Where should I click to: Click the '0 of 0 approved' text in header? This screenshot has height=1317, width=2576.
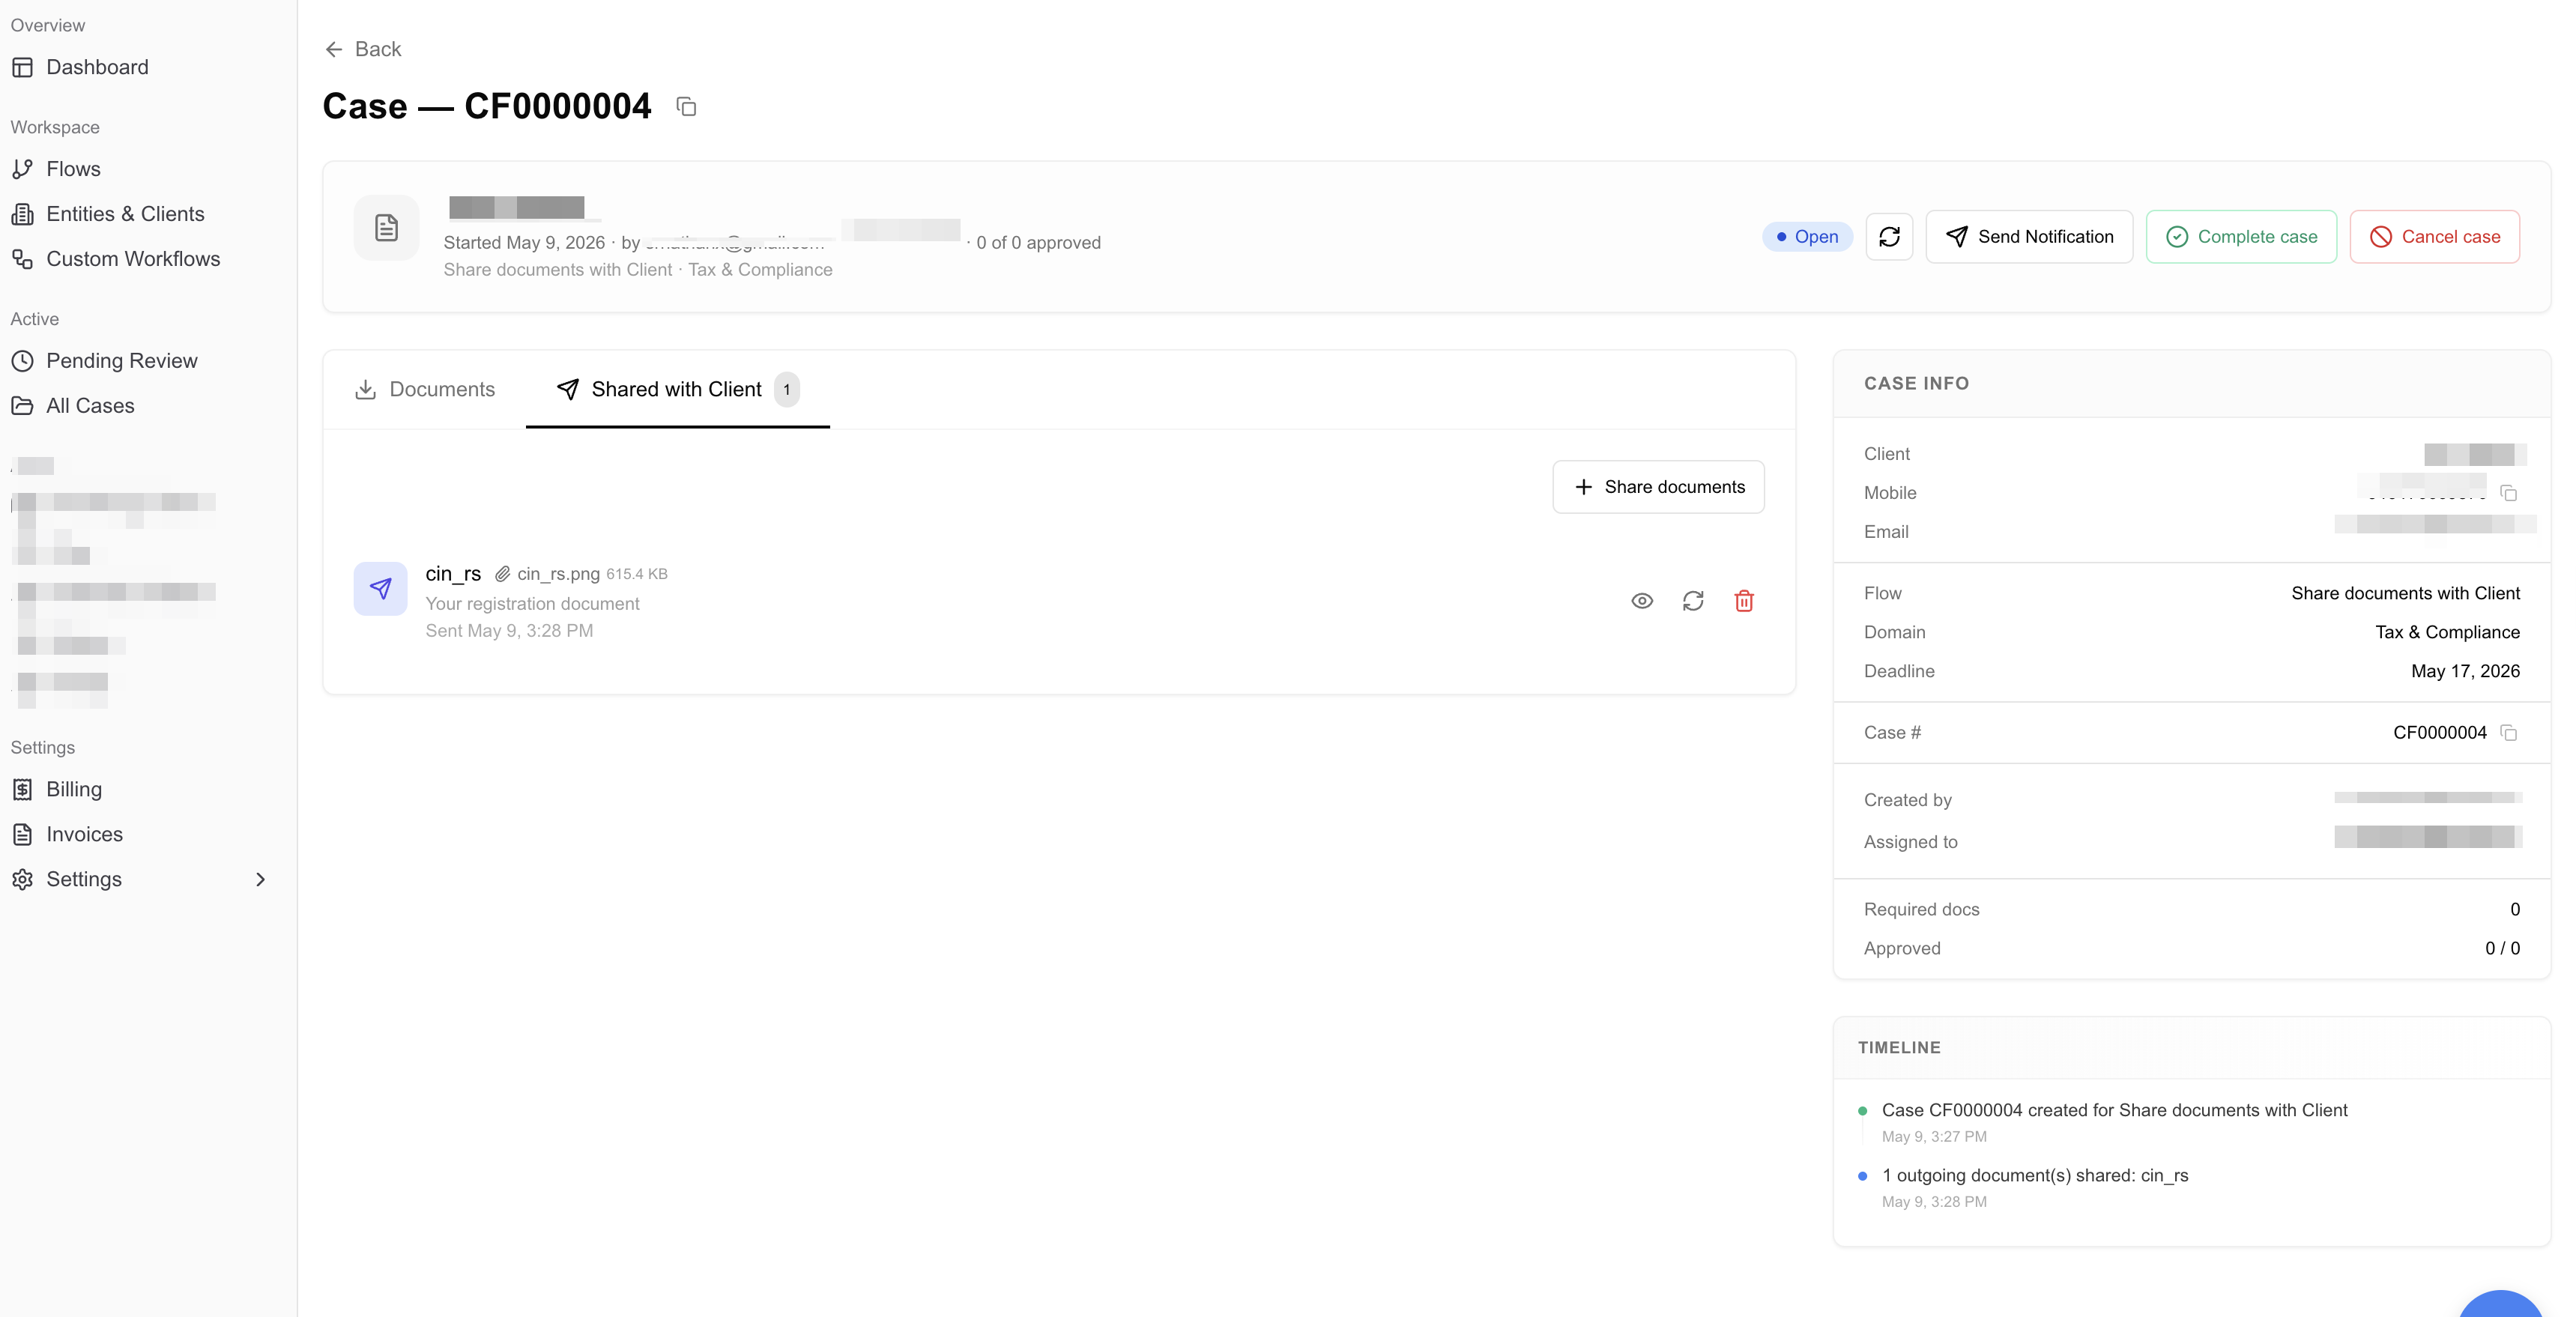click(1038, 243)
